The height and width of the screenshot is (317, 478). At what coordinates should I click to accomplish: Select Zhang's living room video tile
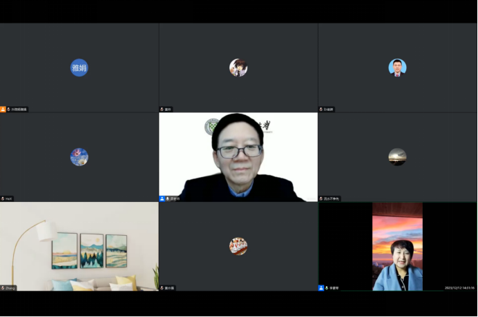[79, 245]
